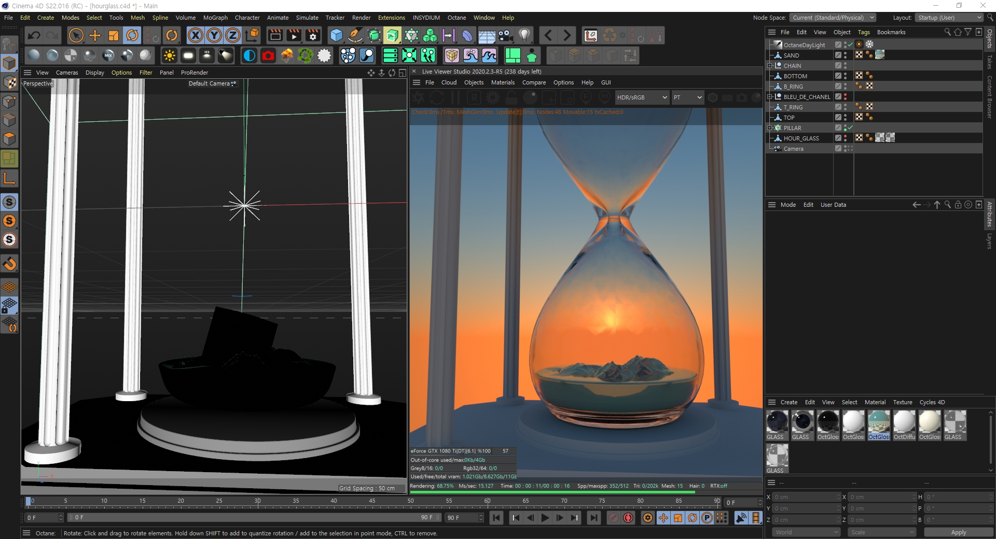The height and width of the screenshot is (539, 996).
Task: Add an Octane daylight sun
Action: pos(170,55)
